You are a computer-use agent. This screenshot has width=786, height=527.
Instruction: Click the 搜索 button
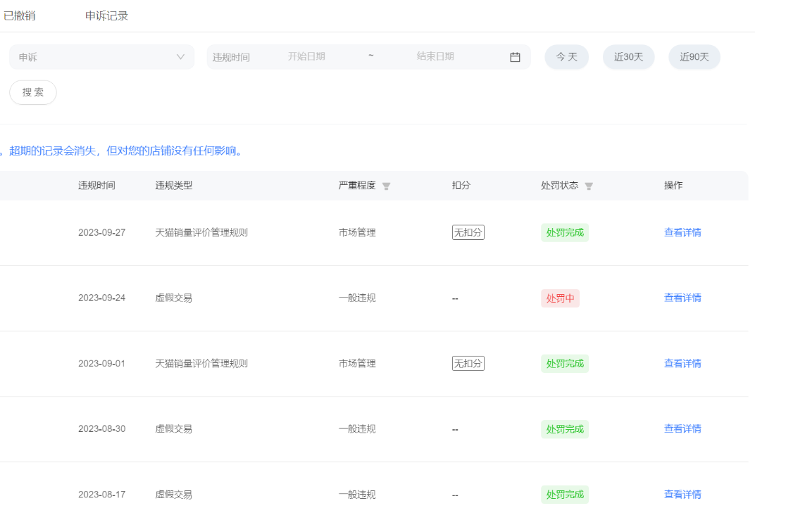click(33, 92)
